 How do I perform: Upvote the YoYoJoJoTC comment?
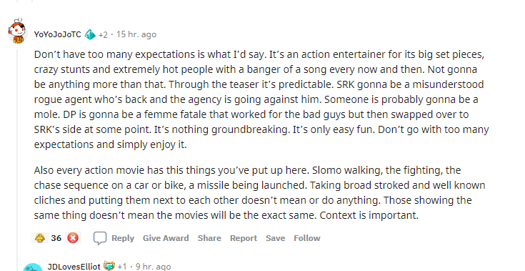40,238
